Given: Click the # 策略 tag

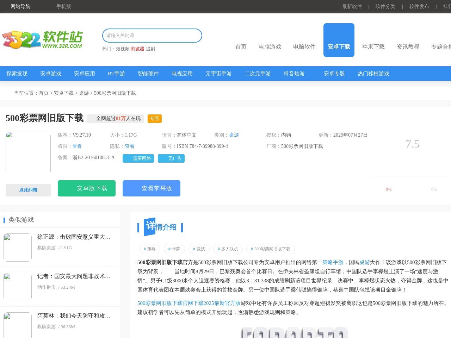Looking at the screenshot, I should point(150,249).
